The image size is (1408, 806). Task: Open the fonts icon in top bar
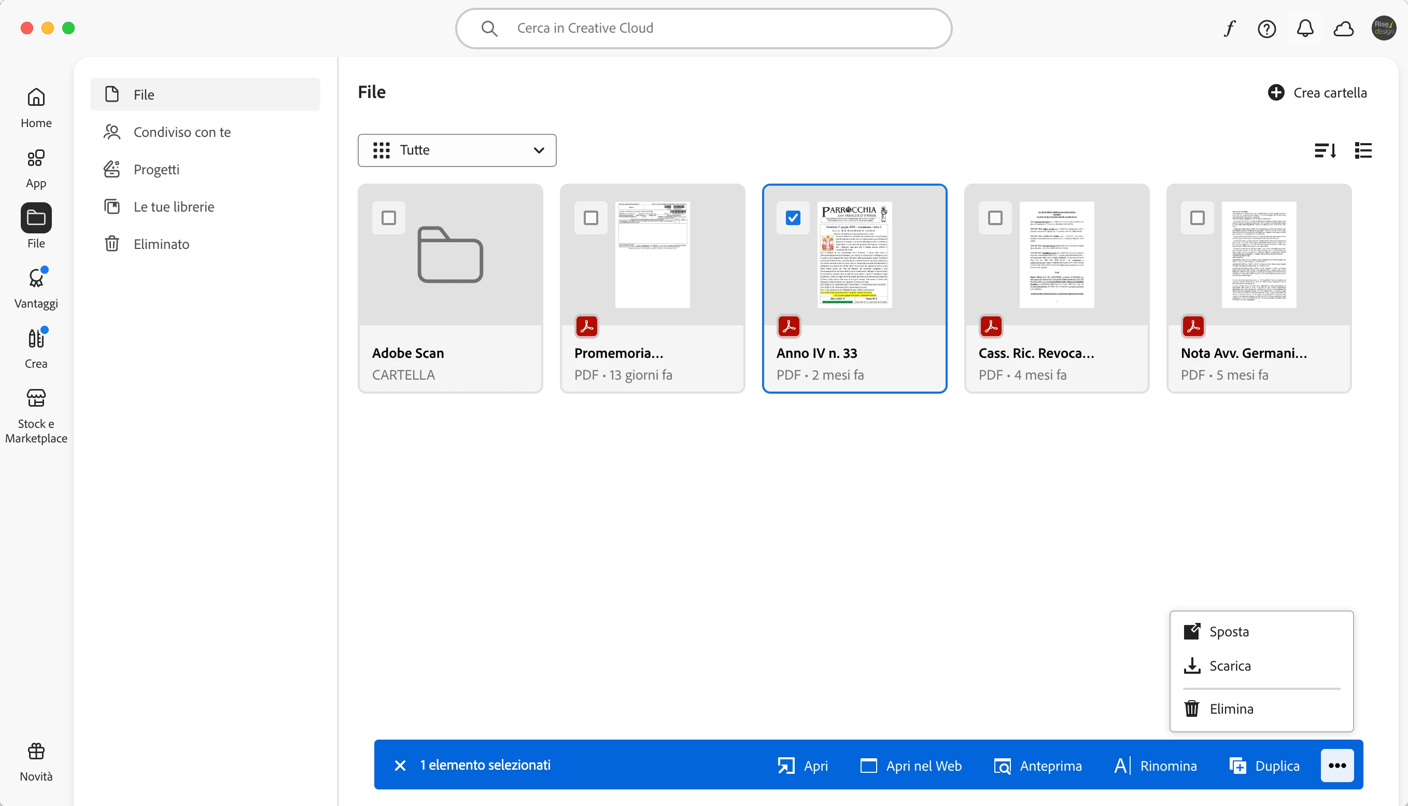1229,28
